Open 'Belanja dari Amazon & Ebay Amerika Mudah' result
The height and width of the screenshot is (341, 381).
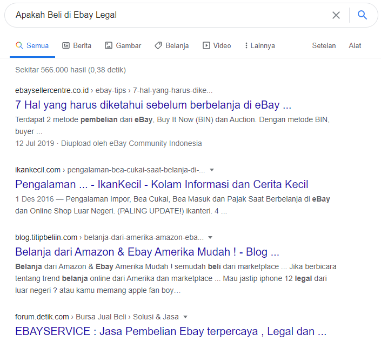(147, 252)
